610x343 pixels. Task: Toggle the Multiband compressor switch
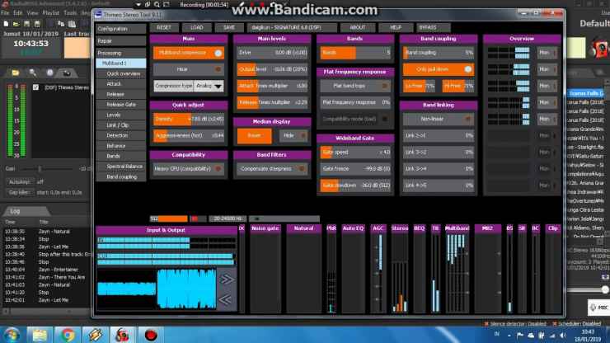(x=218, y=52)
